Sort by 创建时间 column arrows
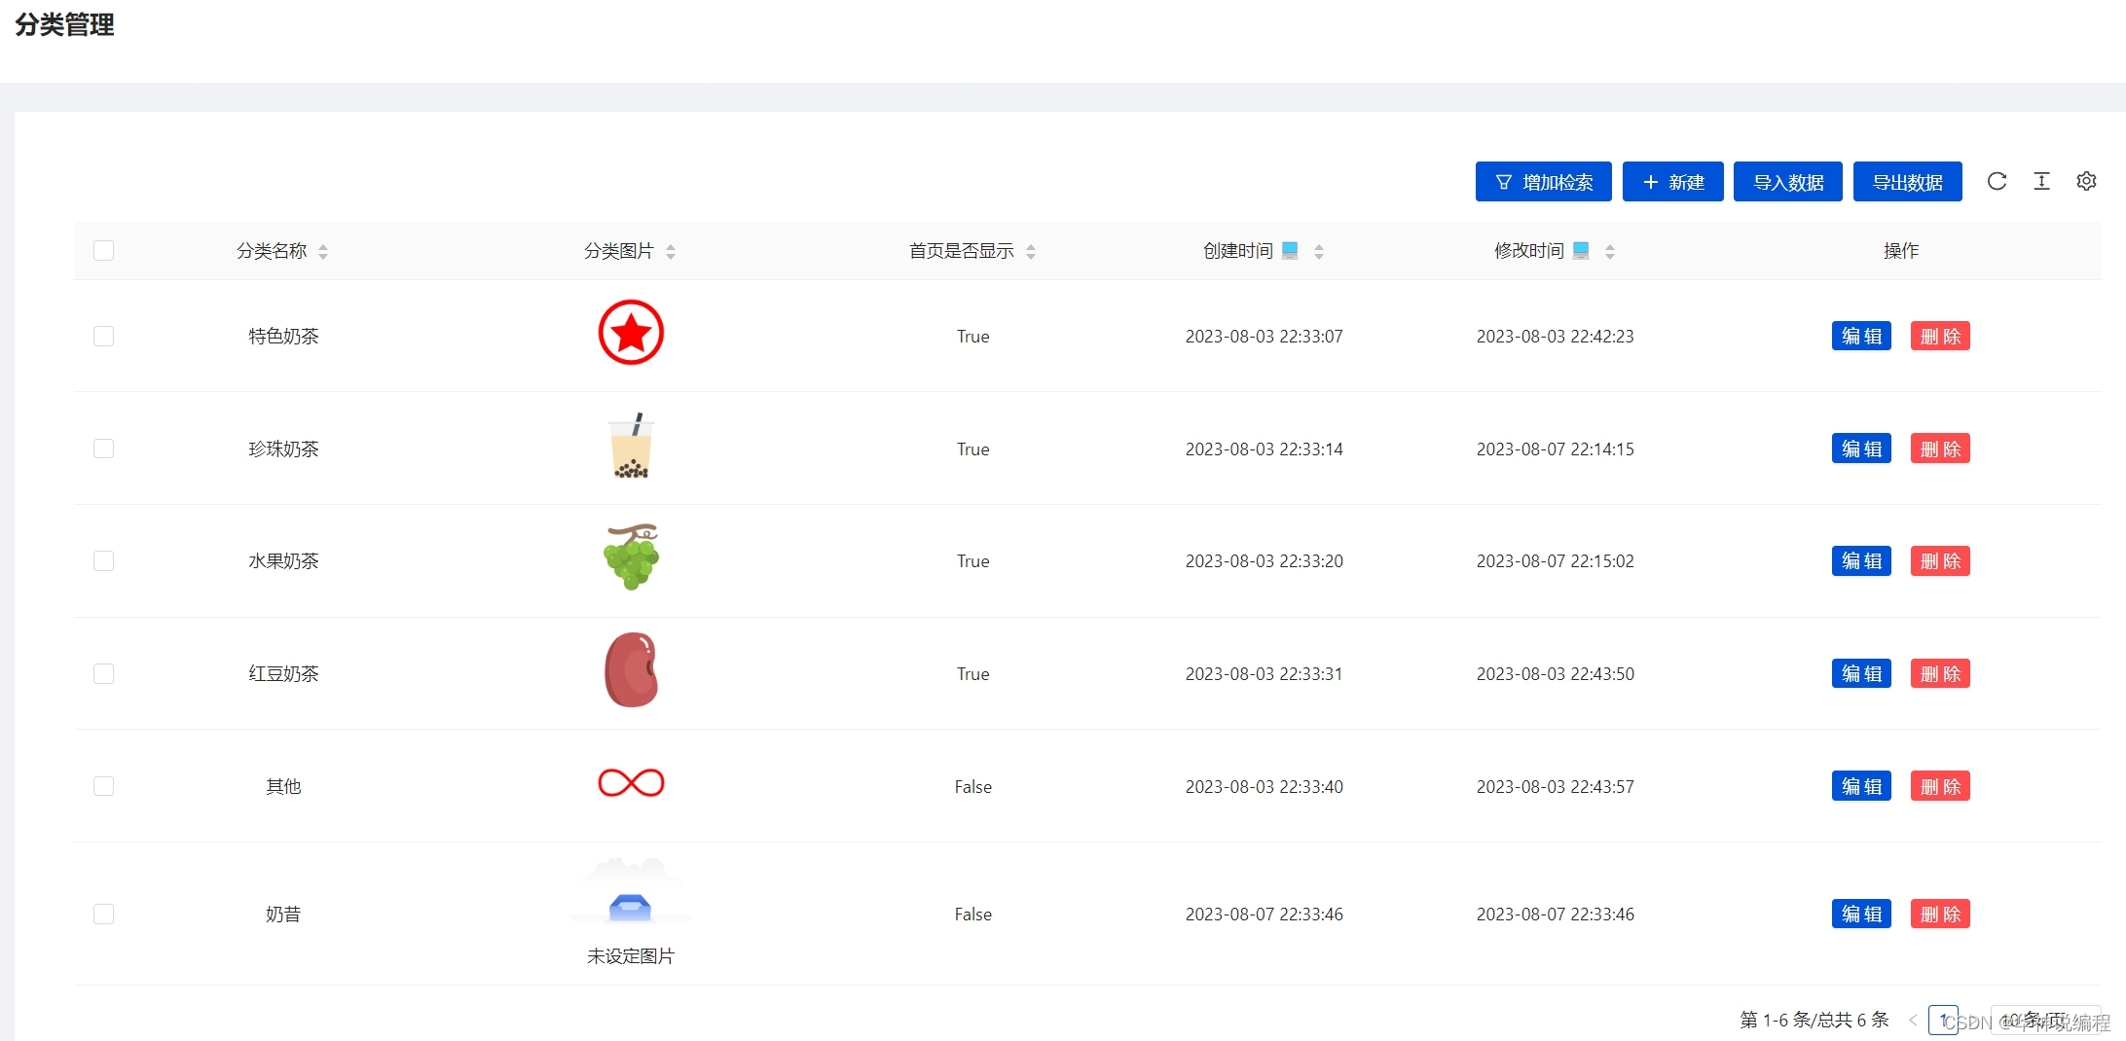The height and width of the screenshot is (1041, 2126). tap(1319, 252)
